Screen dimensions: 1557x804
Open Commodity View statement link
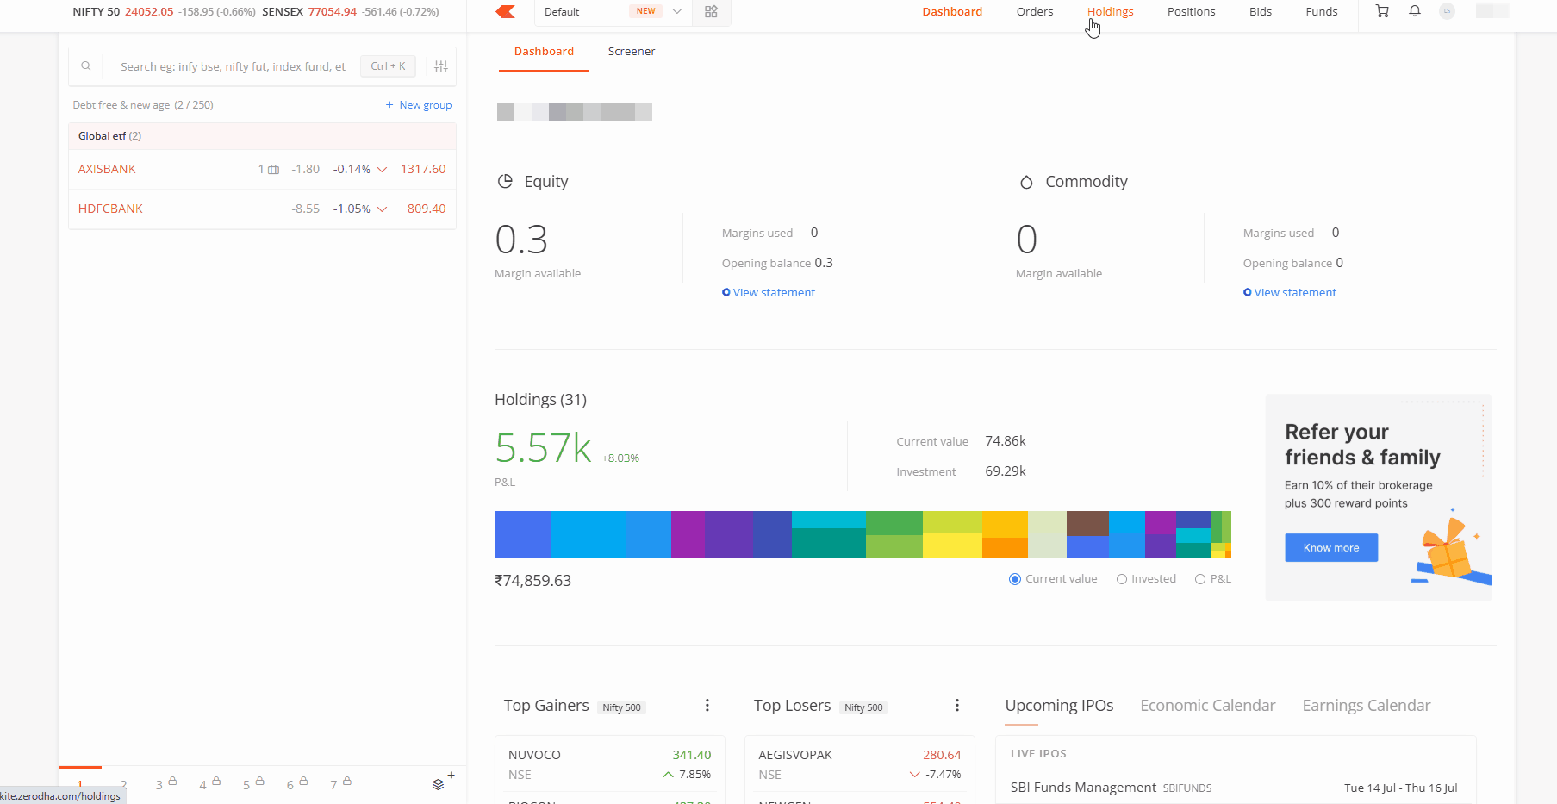[x=1290, y=292]
